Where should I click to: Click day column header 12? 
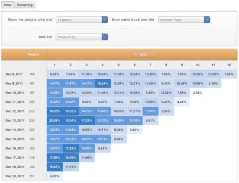[x=229, y=65]
